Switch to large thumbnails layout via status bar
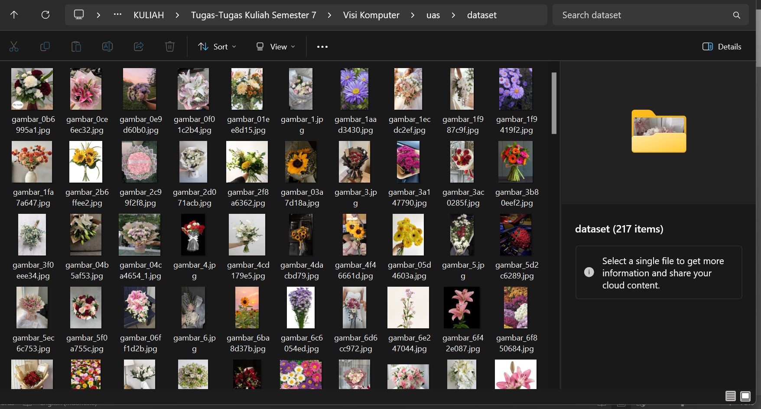 coord(746,396)
